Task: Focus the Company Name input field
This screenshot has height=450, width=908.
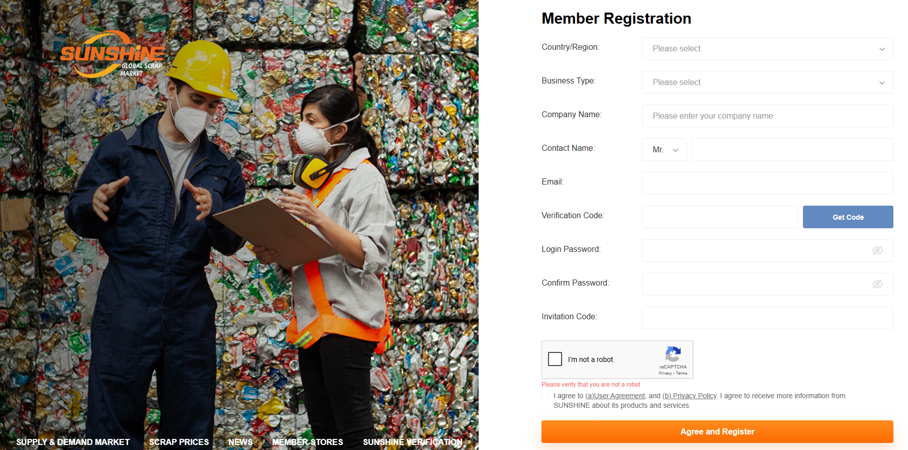Action: tap(767, 116)
